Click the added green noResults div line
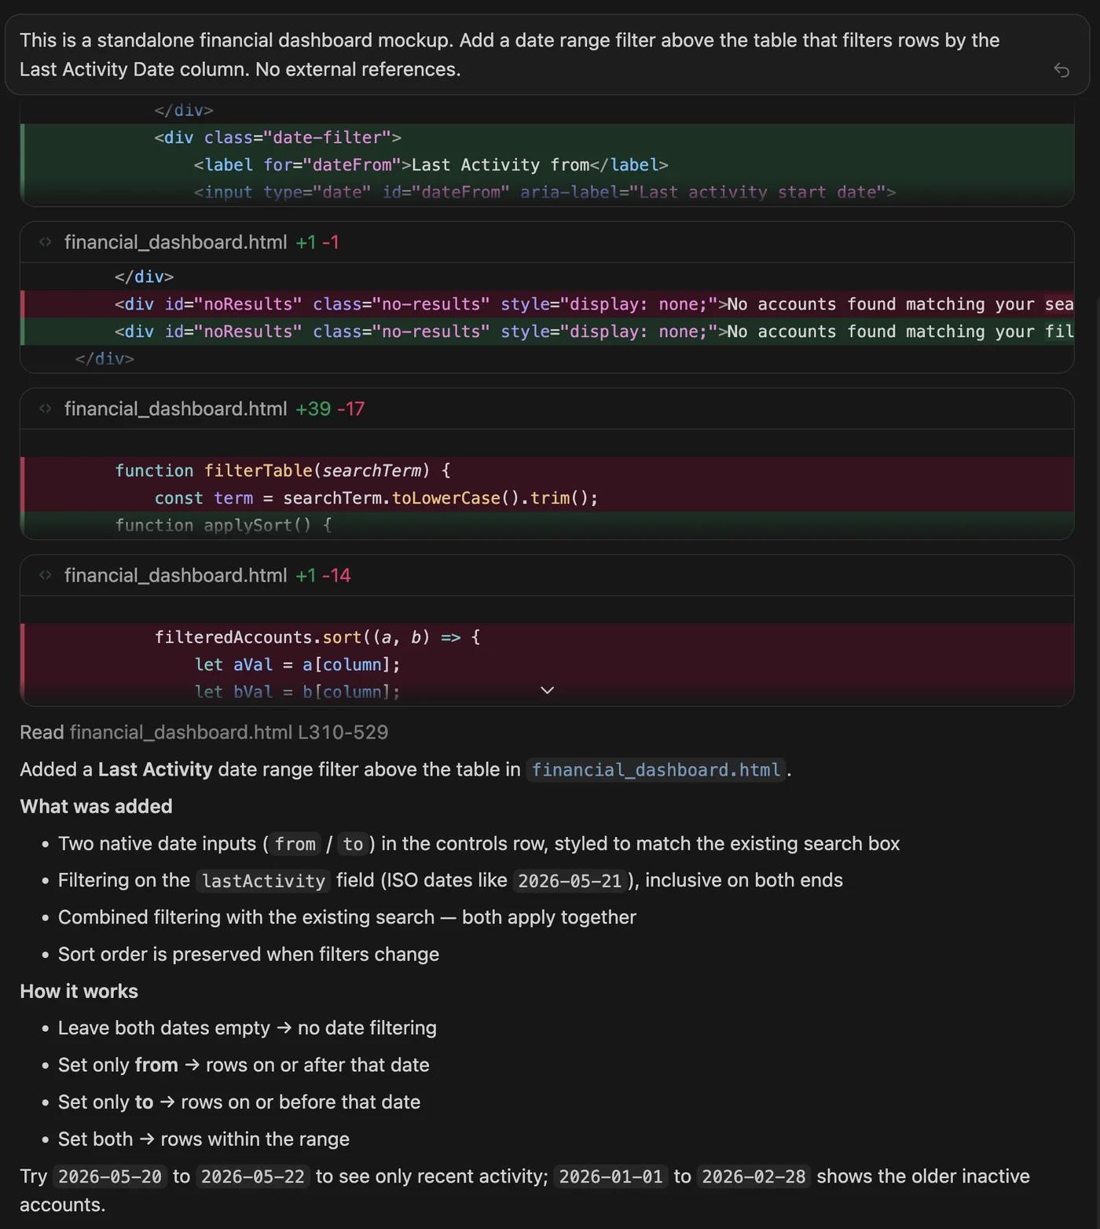This screenshot has width=1100, height=1229. [547, 332]
